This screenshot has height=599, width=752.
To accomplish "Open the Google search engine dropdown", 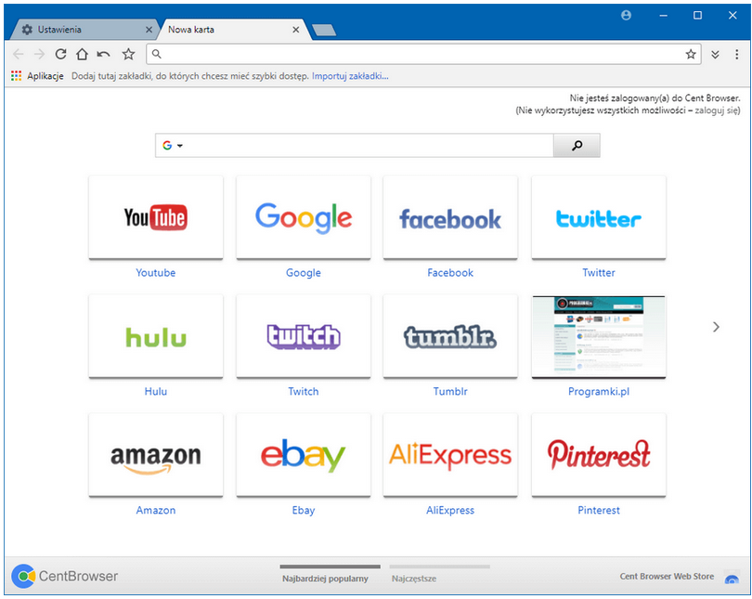I will 173,145.
